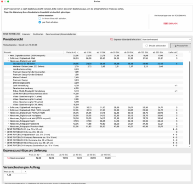193x184 pixels.
Task: Click the ROSSMANN partner logo
Action: pos(170,23)
